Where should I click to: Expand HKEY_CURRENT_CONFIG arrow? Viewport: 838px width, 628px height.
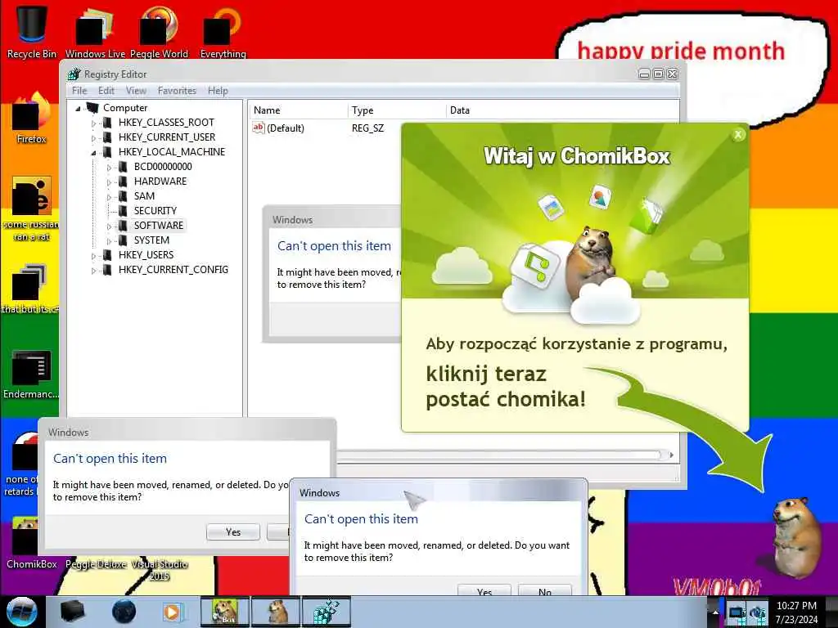[x=93, y=271]
